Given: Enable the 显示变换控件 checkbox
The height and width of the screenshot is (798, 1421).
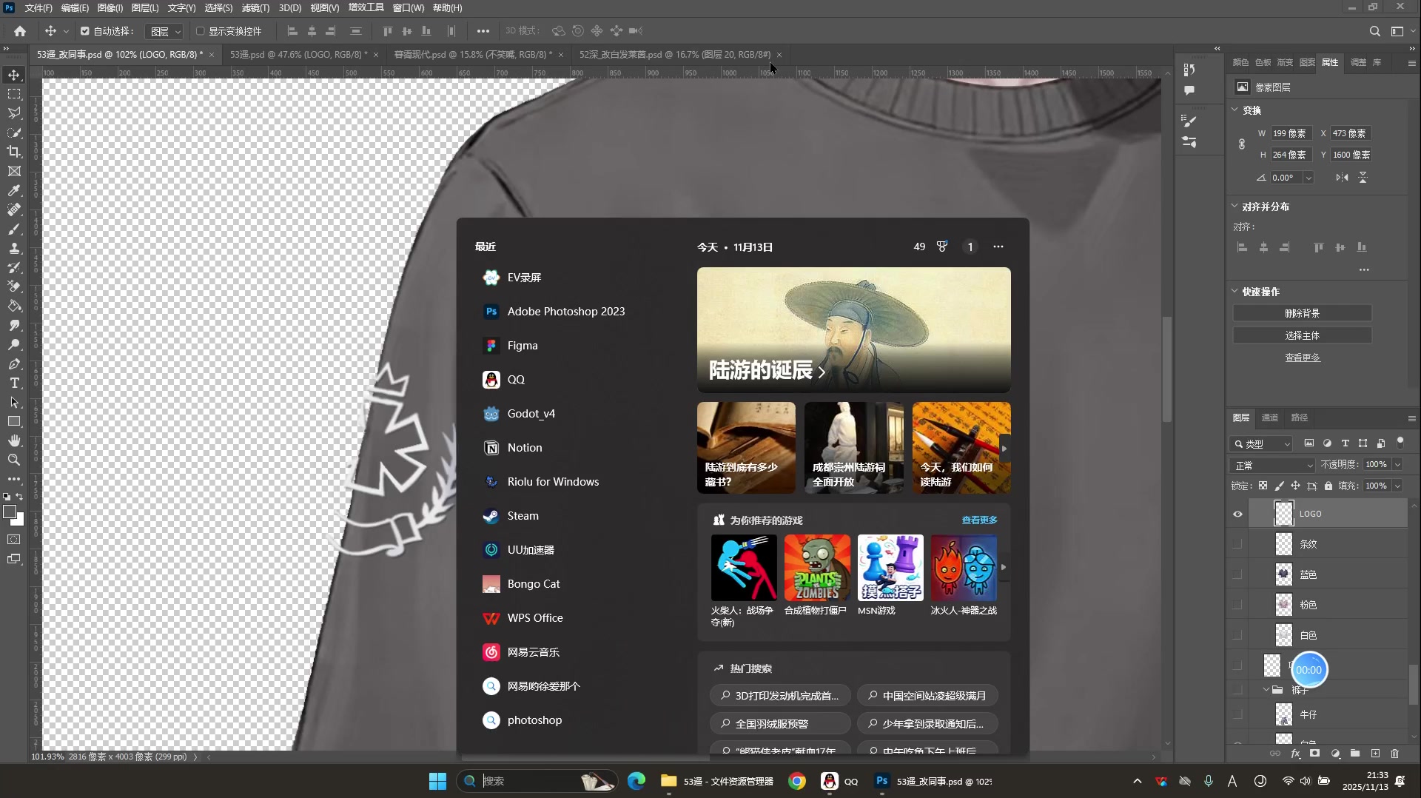Looking at the screenshot, I should (x=200, y=31).
